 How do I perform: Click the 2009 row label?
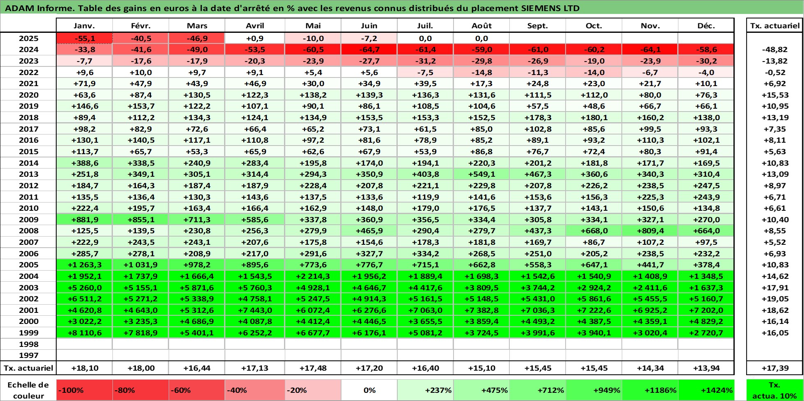coord(28,220)
